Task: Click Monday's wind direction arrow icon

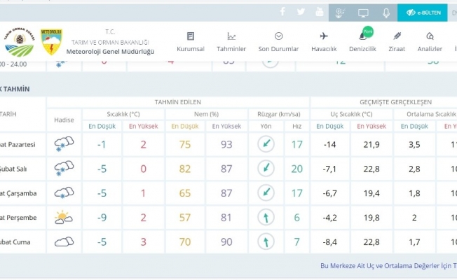Action: [266, 144]
